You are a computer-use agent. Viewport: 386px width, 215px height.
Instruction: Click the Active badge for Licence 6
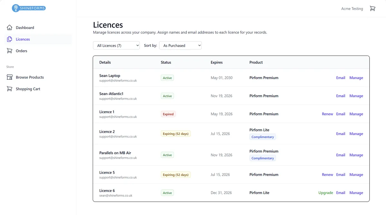(x=167, y=193)
